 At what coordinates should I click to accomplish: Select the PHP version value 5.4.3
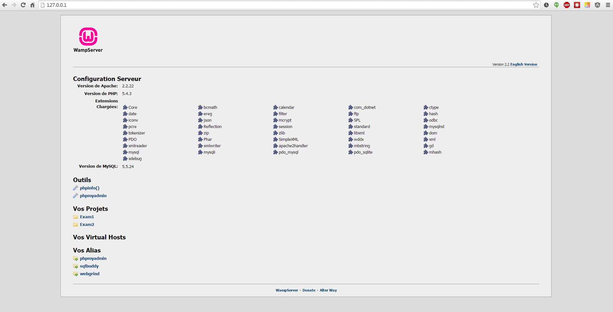(x=127, y=94)
